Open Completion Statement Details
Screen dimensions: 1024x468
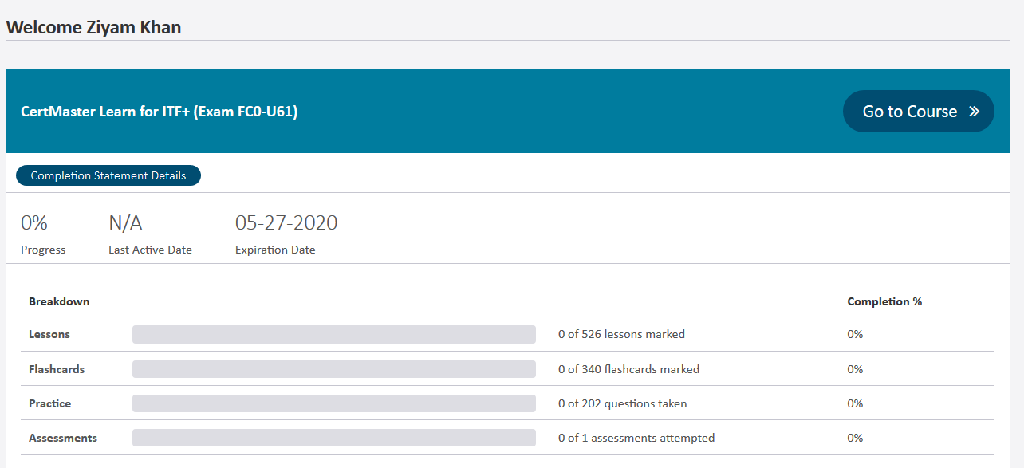pos(108,175)
